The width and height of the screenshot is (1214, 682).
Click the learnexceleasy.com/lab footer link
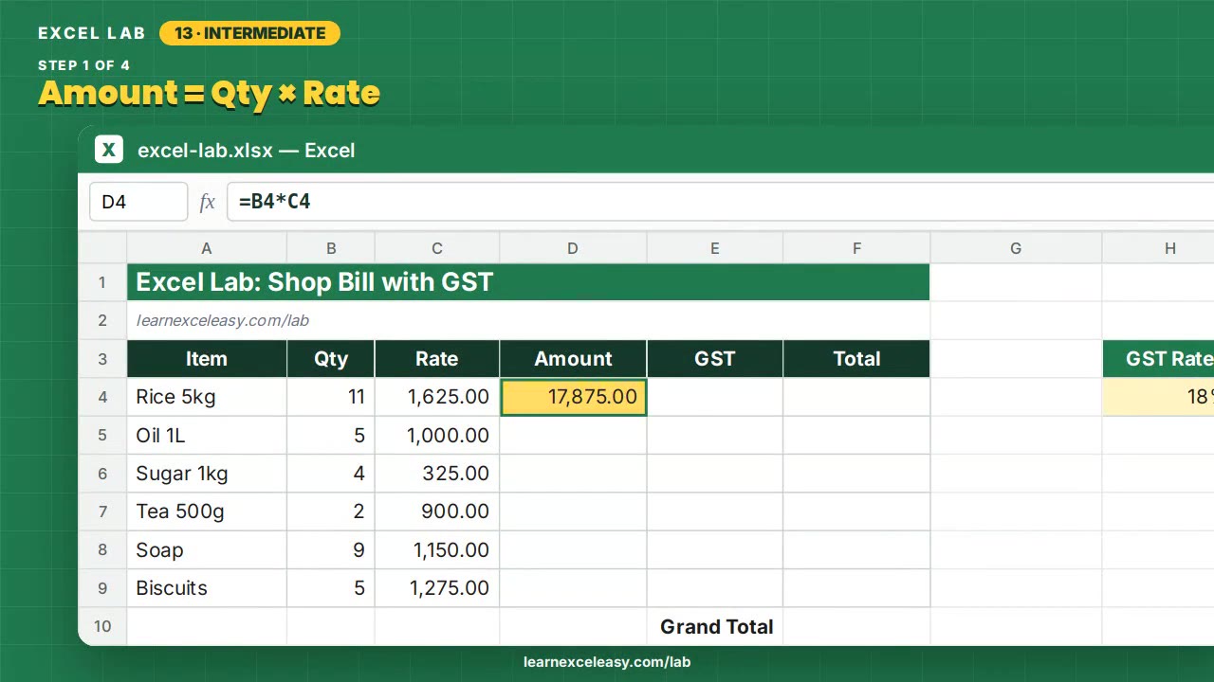point(607,662)
